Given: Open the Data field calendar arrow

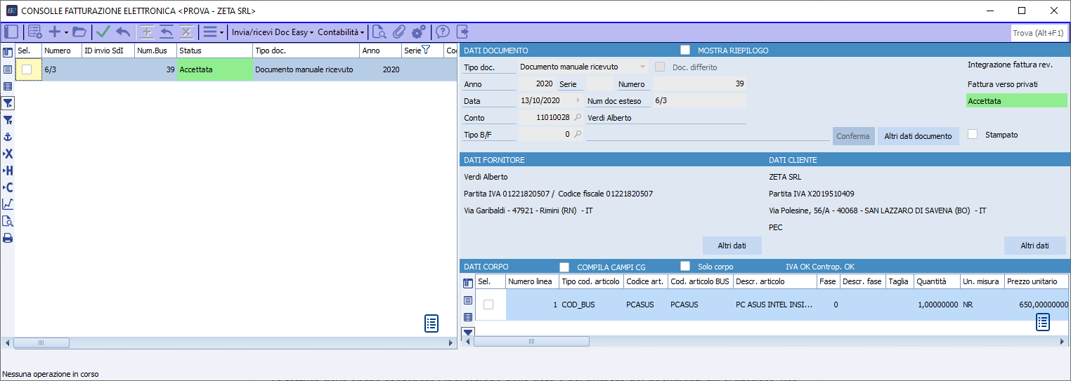Looking at the screenshot, I should coord(578,101).
